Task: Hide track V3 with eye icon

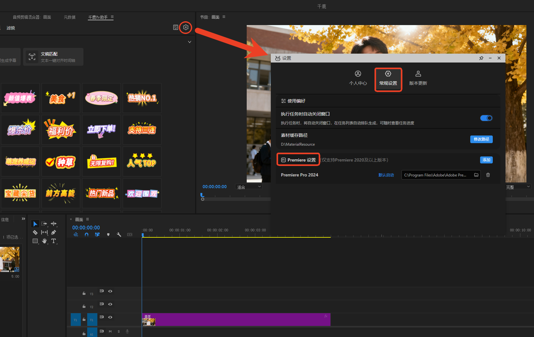Action: tap(110, 291)
